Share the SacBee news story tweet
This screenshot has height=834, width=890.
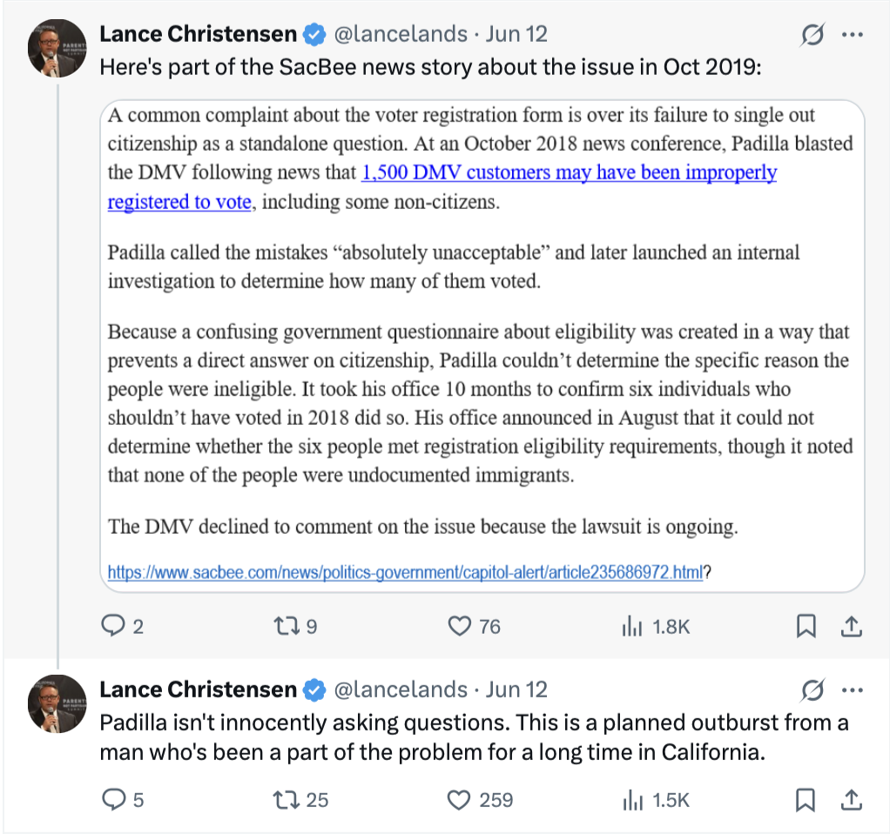tap(853, 626)
